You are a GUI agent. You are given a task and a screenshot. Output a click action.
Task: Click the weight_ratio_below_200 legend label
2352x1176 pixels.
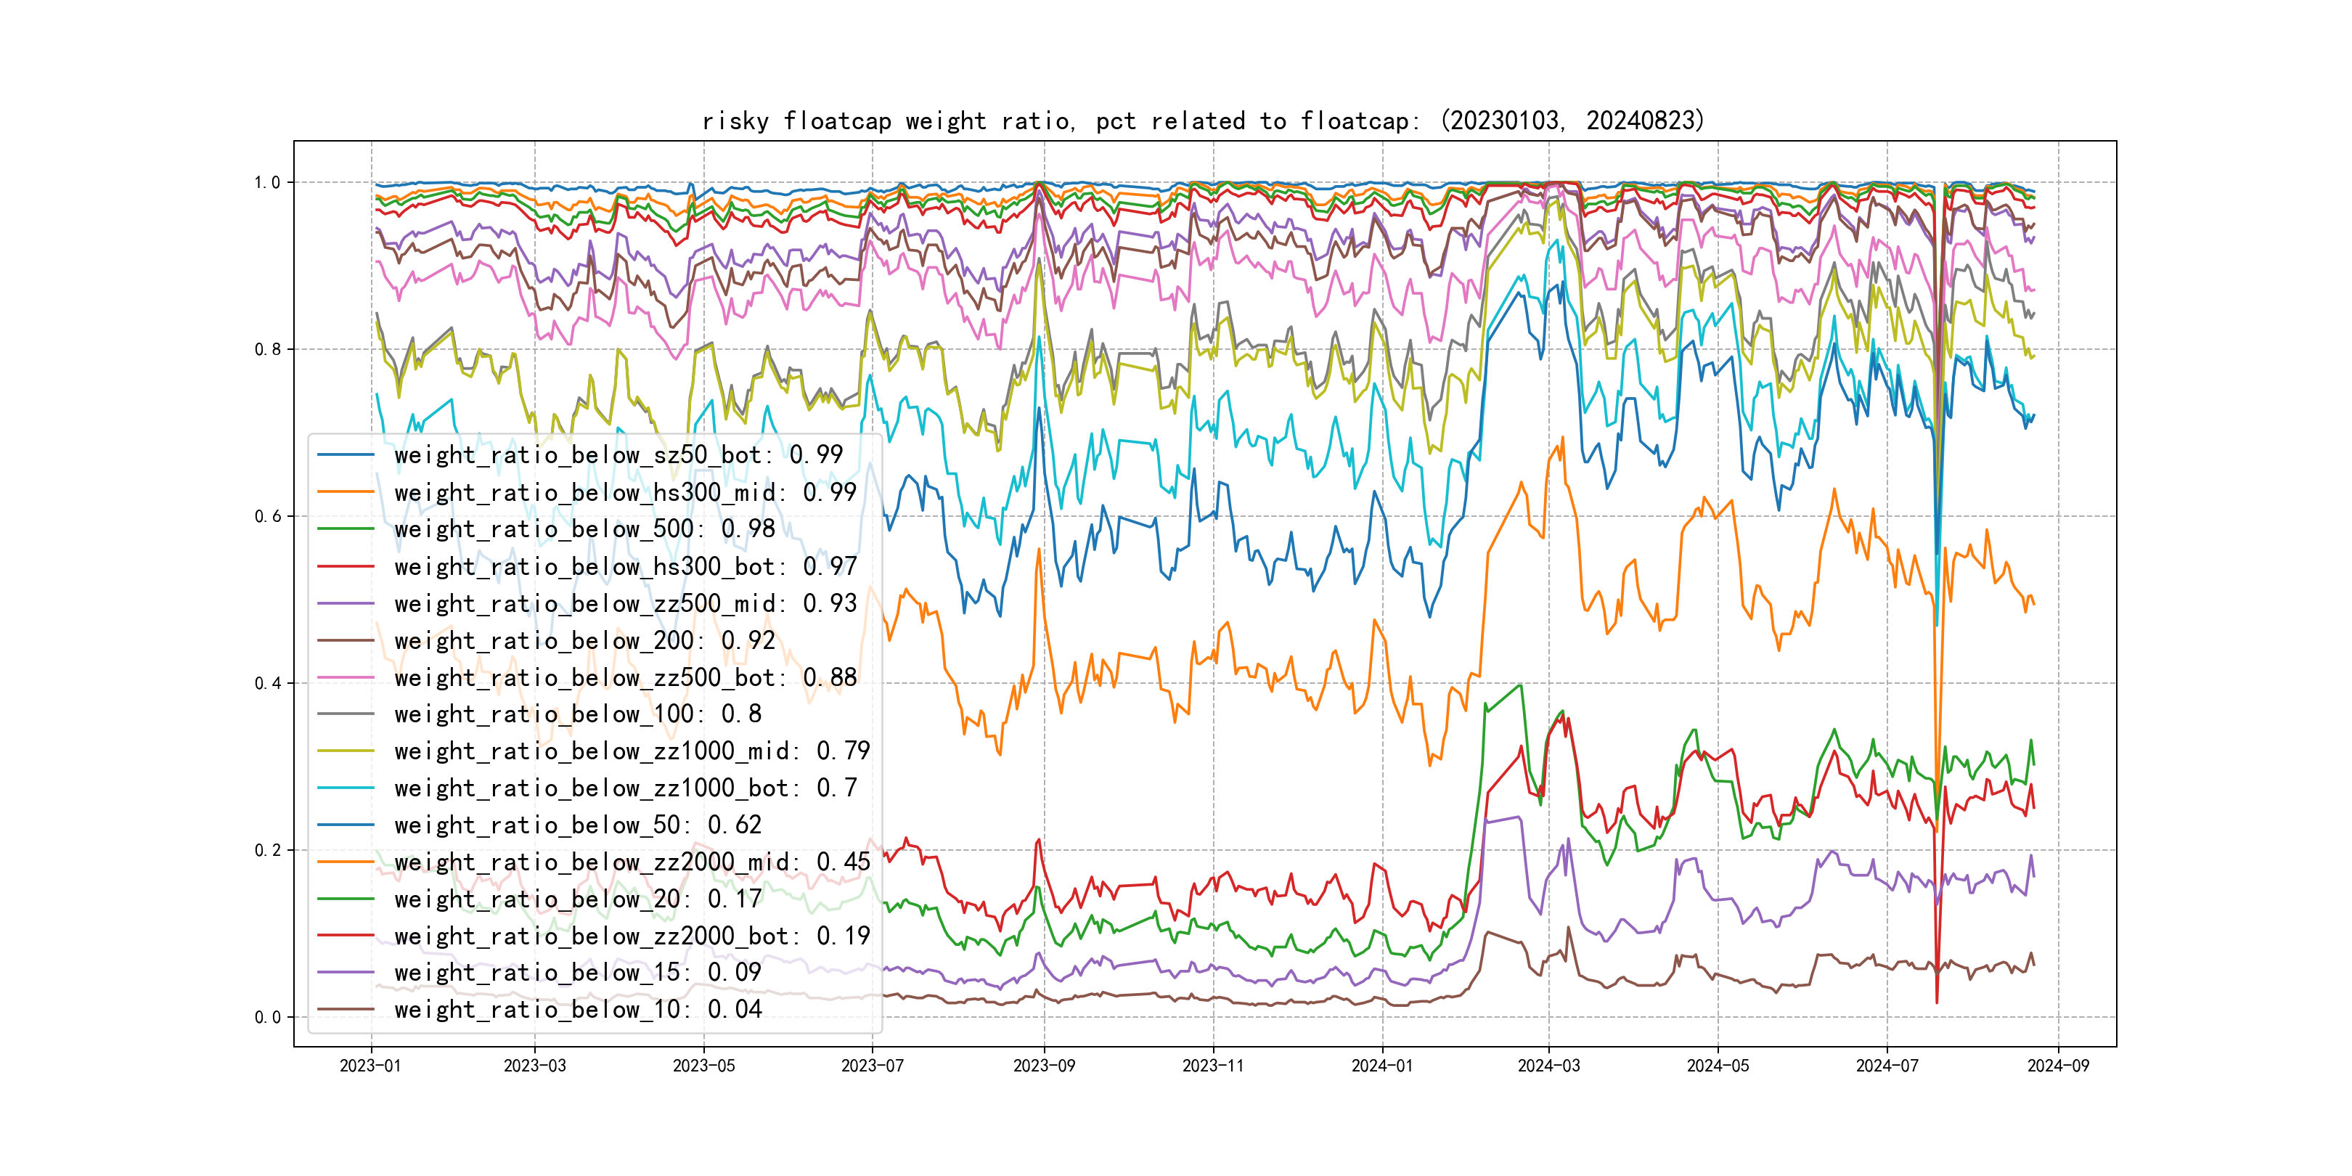[584, 640]
